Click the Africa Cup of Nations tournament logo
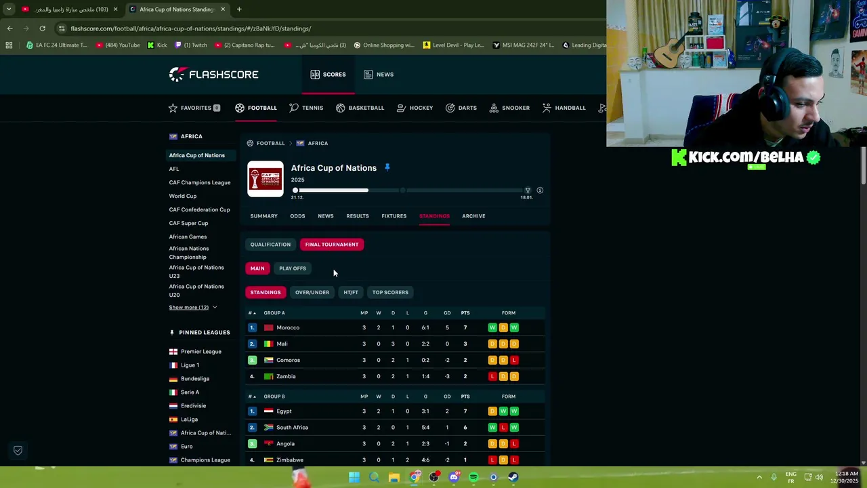 [x=266, y=179]
